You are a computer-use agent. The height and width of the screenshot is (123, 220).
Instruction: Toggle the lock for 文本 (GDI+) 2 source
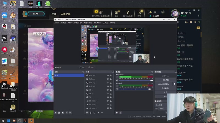pyautogui.click(x=111, y=105)
